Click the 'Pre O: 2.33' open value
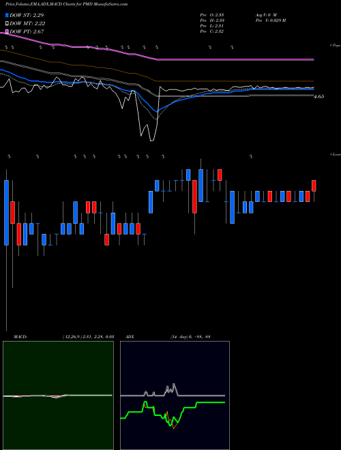Image resolution: width=341 pixels, height=450 pixels. (x=212, y=15)
